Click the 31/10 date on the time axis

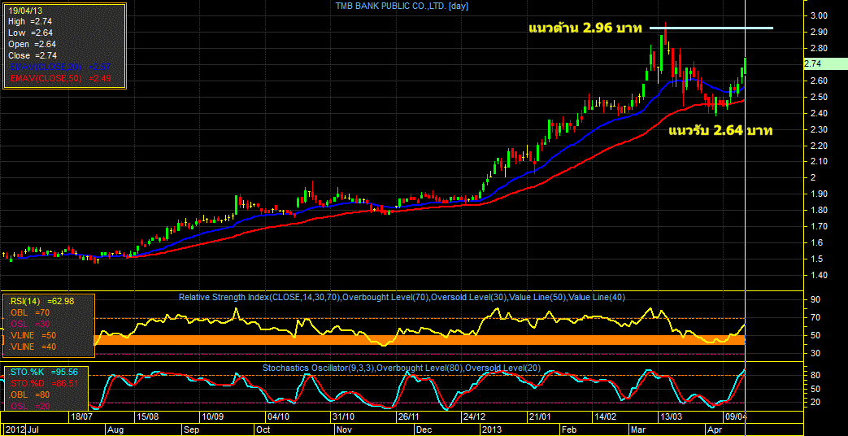(x=343, y=417)
